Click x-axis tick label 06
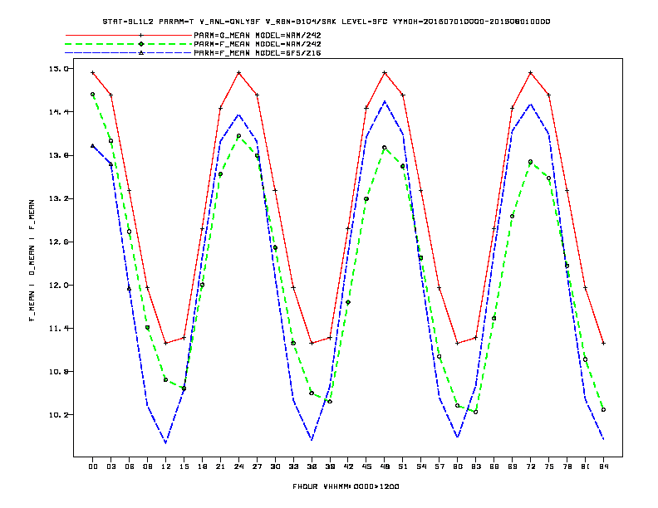Screen dimensions: 658x508 pyautogui.click(x=130, y=466)
